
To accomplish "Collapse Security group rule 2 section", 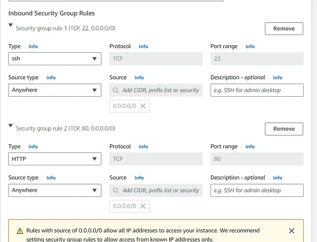I will (x=11, y=126).
